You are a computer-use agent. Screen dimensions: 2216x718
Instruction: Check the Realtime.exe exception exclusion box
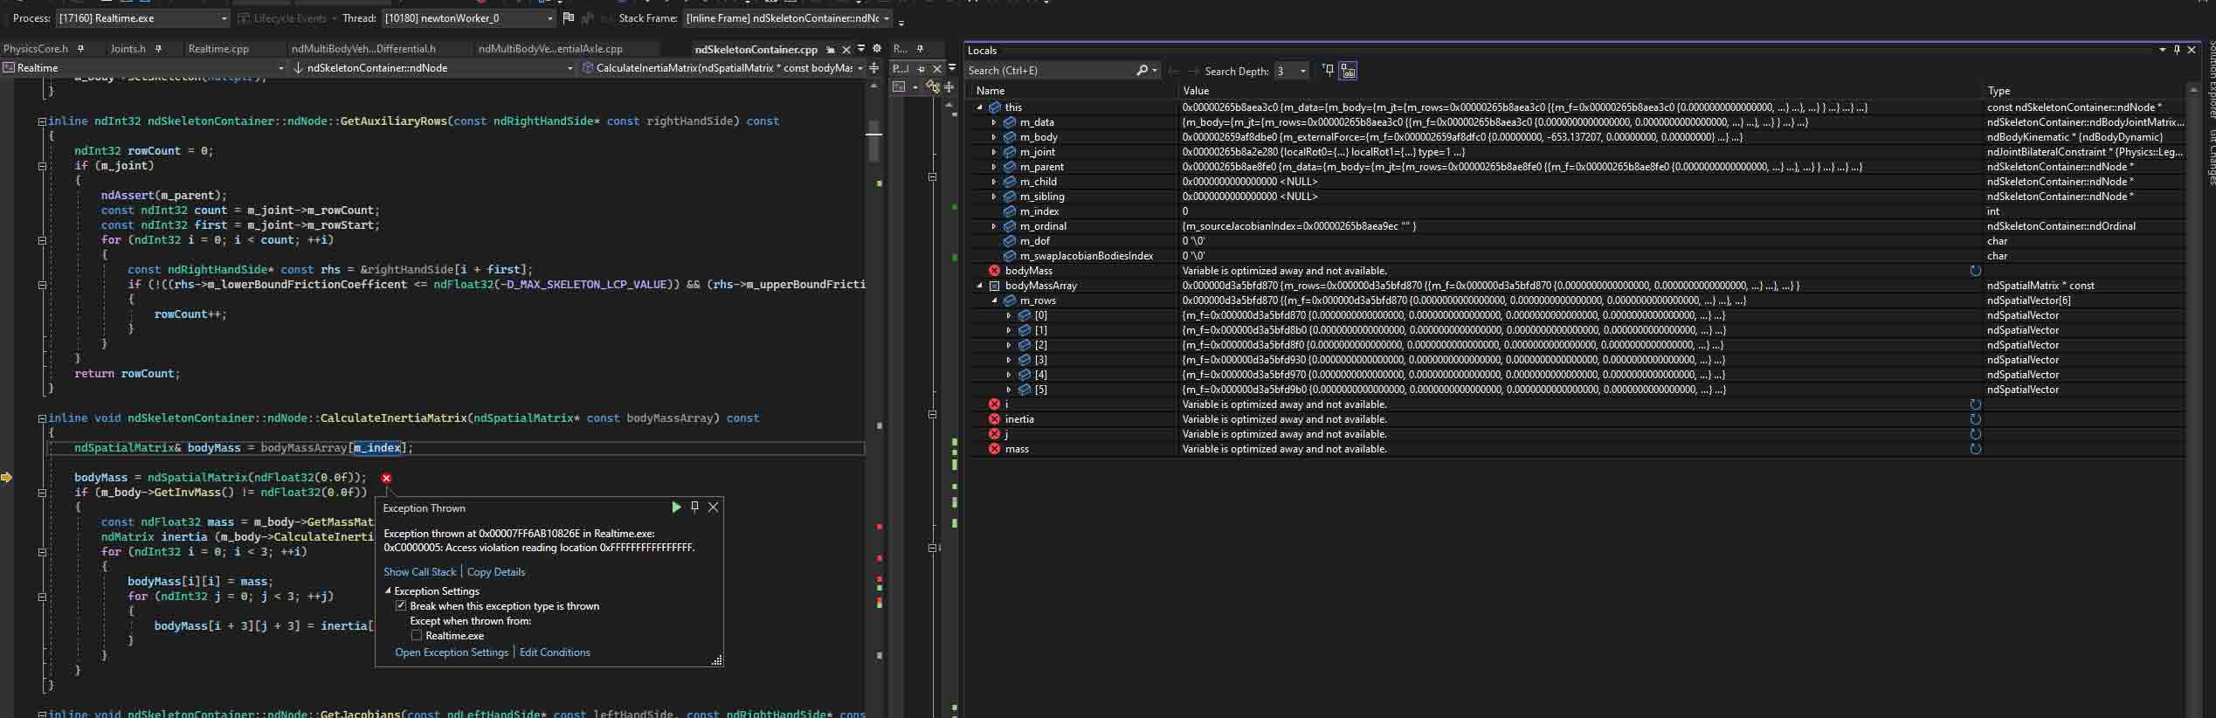click(417, 636)
